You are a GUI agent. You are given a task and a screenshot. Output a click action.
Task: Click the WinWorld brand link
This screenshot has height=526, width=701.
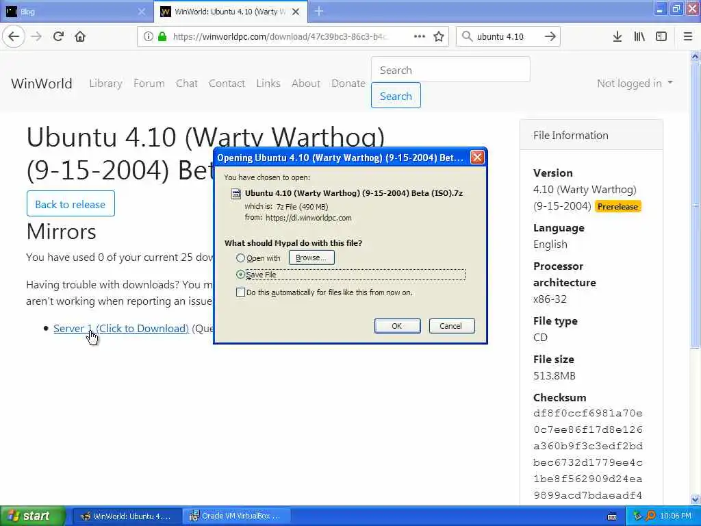42,84
